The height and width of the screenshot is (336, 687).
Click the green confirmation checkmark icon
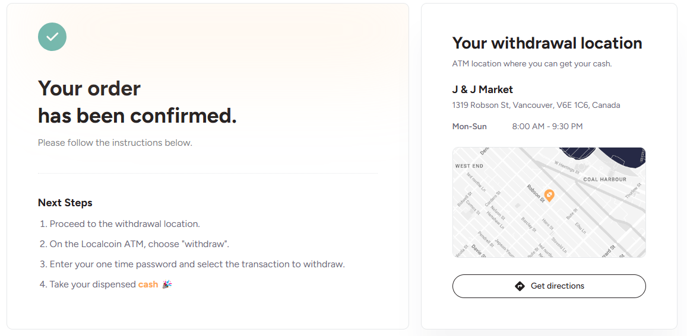52,37
